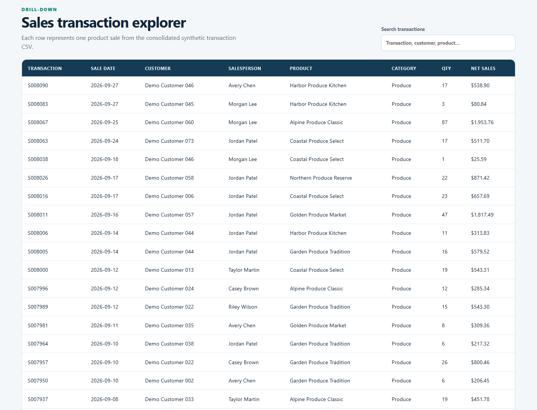Select transaction ID S008006
The width and height of the screenshot is (537, 410).
[x=38, y=233]
